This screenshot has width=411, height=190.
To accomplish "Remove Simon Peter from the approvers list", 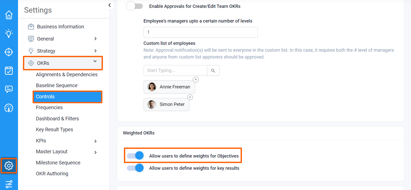I will [190, 97].
